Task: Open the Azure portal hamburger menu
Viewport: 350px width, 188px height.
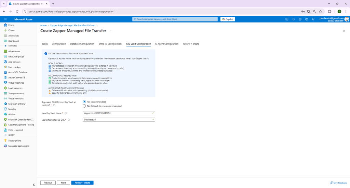Action: (x=5, y=19)
